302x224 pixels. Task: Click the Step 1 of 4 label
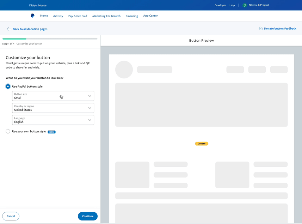(8, 44)
